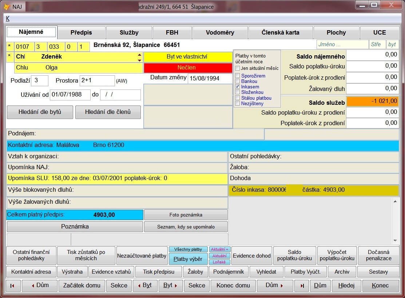The height and width of the screenshot is (298, 405).
Task: Click the Podnájemník button
Action: [x=229, y=272]
